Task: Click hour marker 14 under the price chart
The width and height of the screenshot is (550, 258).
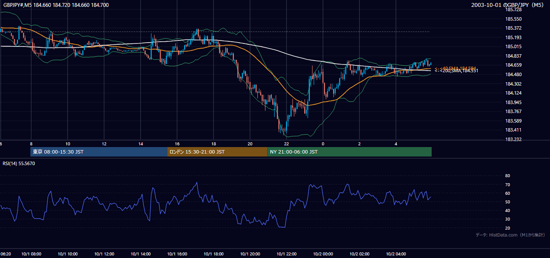Action: point(141,144)
